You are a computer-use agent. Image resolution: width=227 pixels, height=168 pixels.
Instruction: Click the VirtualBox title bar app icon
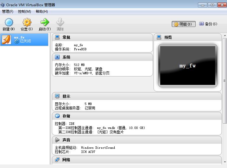3,5
